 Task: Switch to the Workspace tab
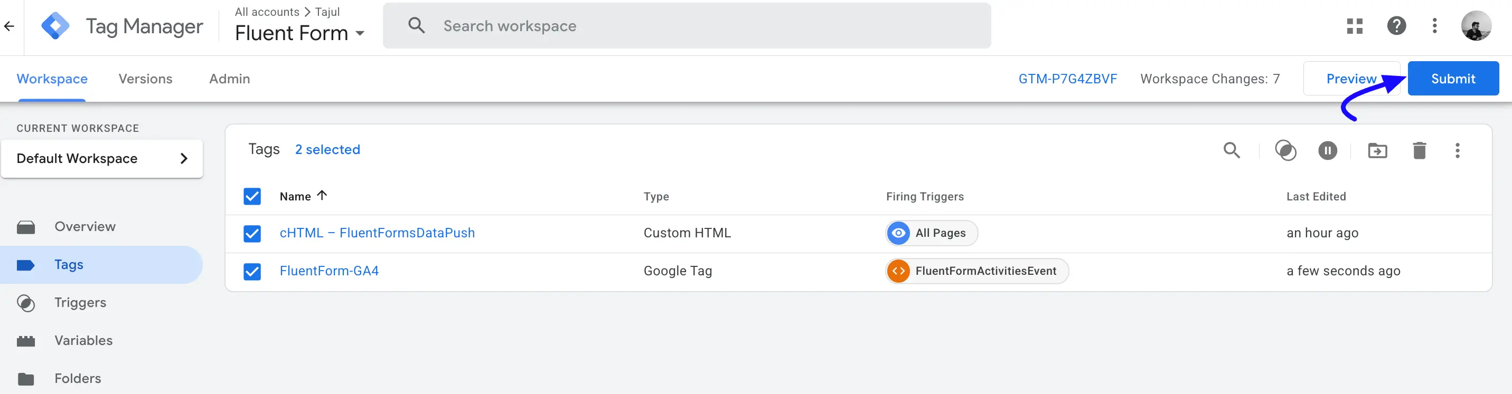click(x=52, y=79)
